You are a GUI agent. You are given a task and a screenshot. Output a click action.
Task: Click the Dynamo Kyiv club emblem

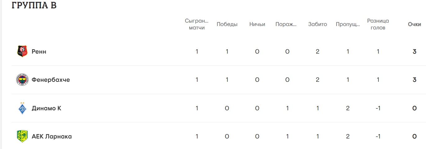tap(22, 108)
